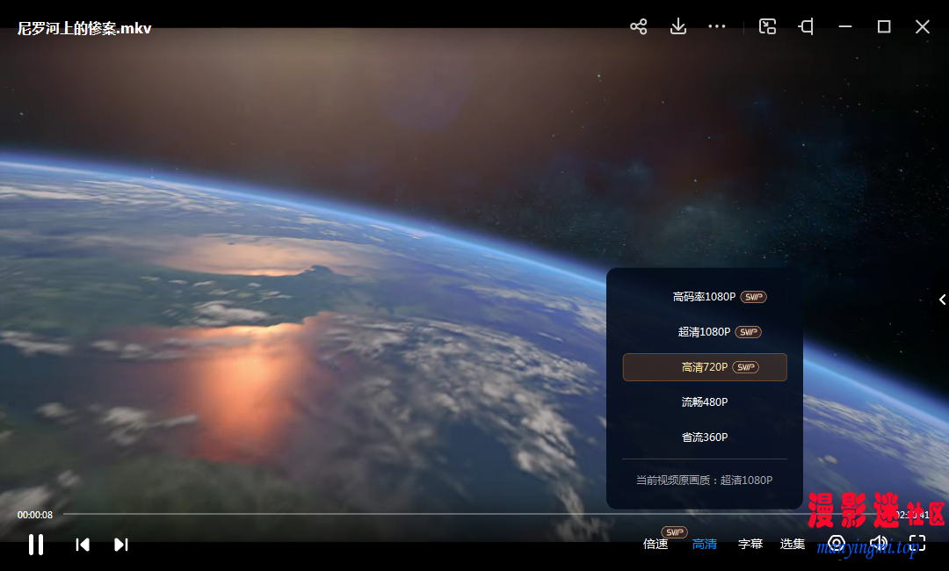Click SVIP badge next to 超清1080P
The height and width of the screenshot is (571, 949).
click(749, 332)
